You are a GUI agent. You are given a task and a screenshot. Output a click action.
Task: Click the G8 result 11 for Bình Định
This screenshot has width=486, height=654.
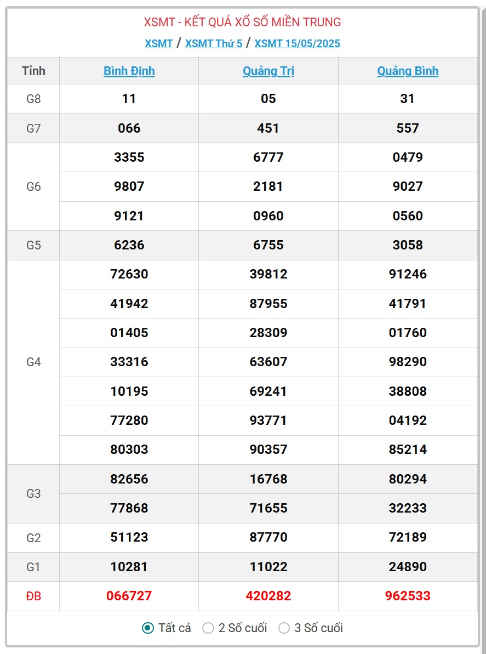(129, 99)
